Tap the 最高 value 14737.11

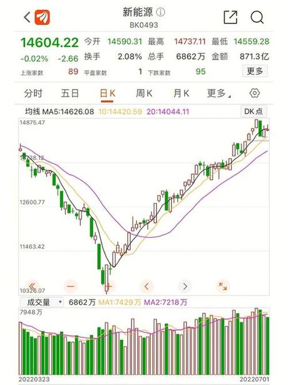point(190,41)
